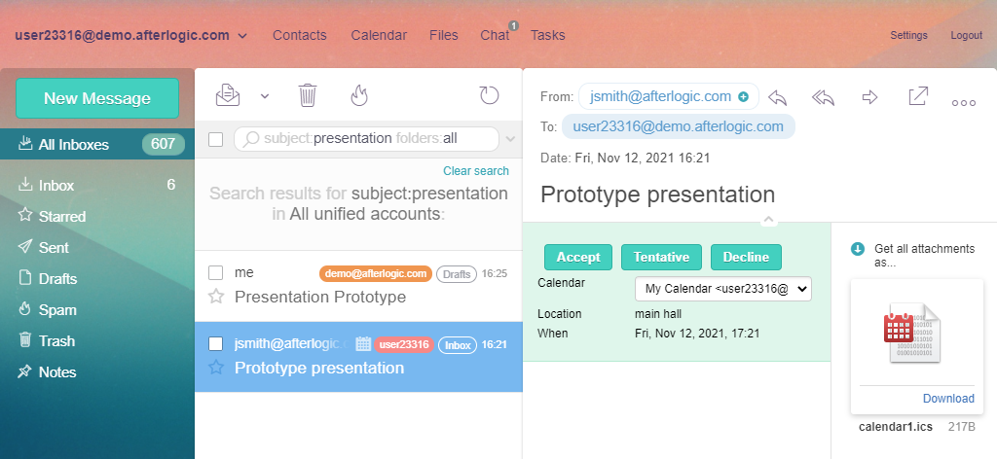Mark message as spam with flame icon
The width and height of the screenshot is (997, 459).
[x=358, y=95]
